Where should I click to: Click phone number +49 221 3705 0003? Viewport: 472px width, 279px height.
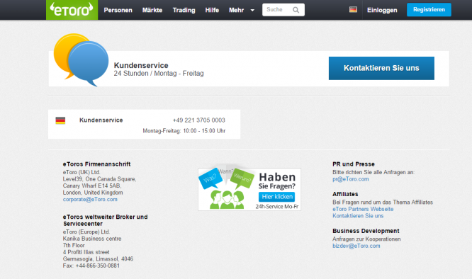click(x=198, y=120)
